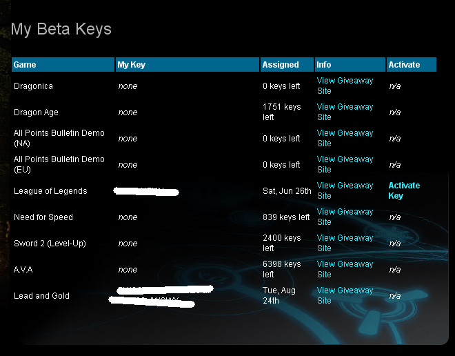Click the My Beta Keys page heading
This screenshot has height=356, width=455.
click(x=61, y=30)
